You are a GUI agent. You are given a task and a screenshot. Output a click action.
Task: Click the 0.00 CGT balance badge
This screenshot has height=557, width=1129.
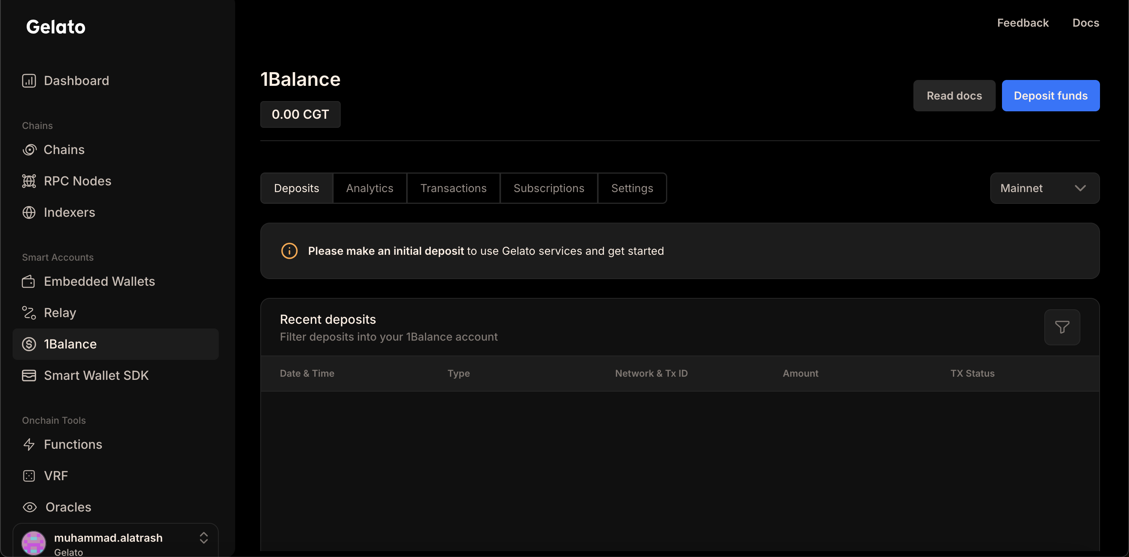click(x=300, y=114)
